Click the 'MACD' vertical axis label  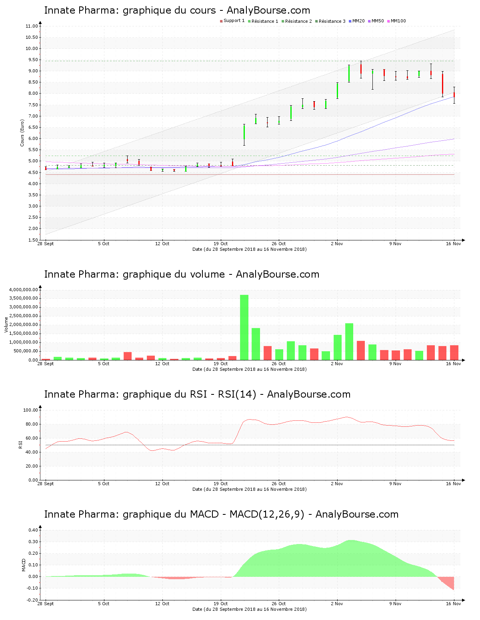(x=24, y=565)
